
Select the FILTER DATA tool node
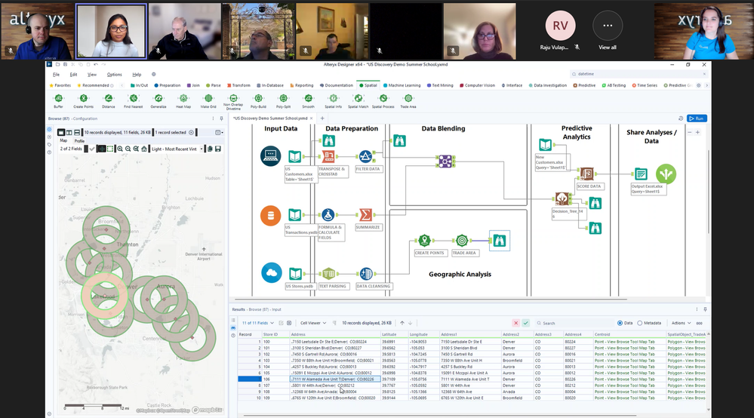click(365, 157)
